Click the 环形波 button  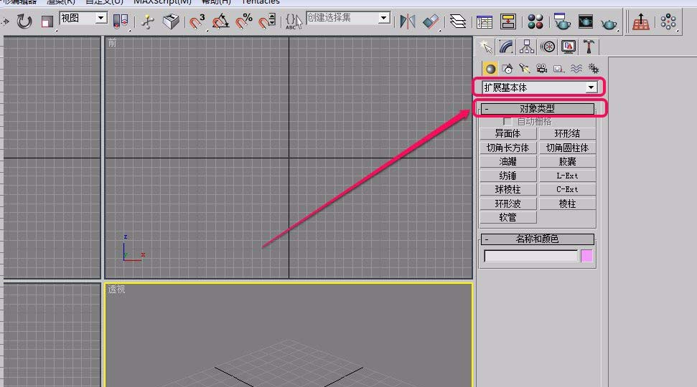point(507,204)
